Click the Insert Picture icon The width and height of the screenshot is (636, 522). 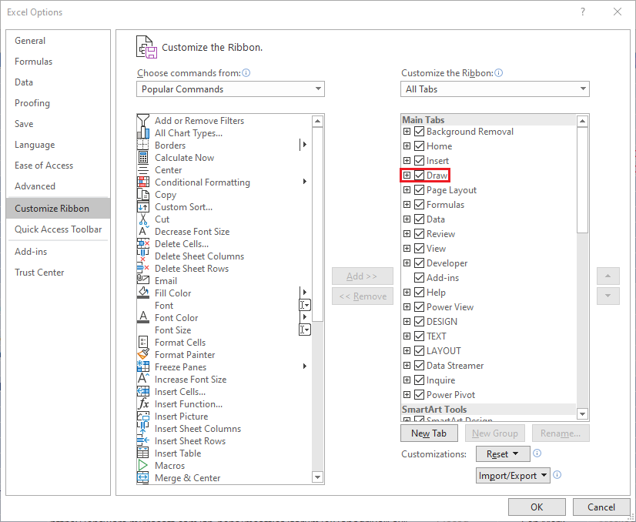(x=142, y=417)
